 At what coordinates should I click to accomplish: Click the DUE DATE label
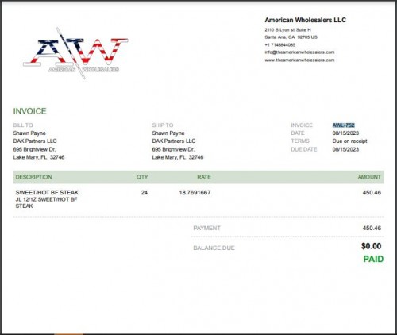[304, 149]
